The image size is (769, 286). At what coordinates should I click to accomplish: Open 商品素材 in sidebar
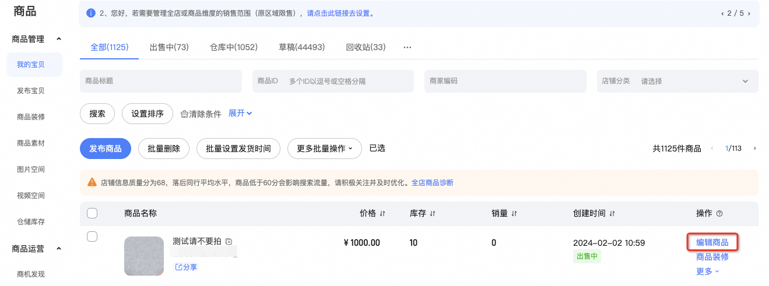(x=31, y=143)
